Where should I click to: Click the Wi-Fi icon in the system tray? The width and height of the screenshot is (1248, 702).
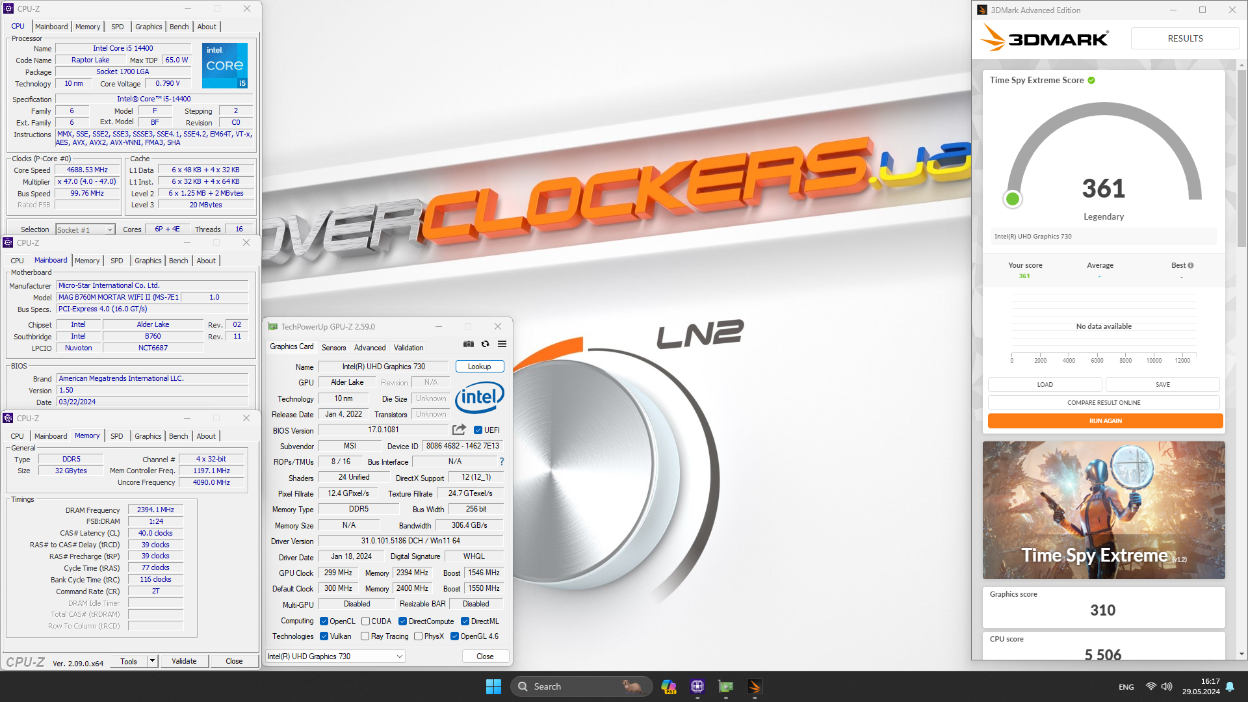tap(1151, 686)
